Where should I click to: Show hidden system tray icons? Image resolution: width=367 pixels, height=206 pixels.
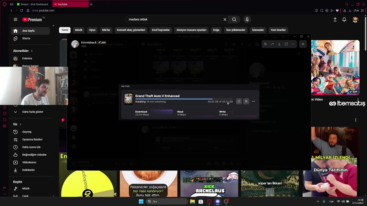[318, 201]
